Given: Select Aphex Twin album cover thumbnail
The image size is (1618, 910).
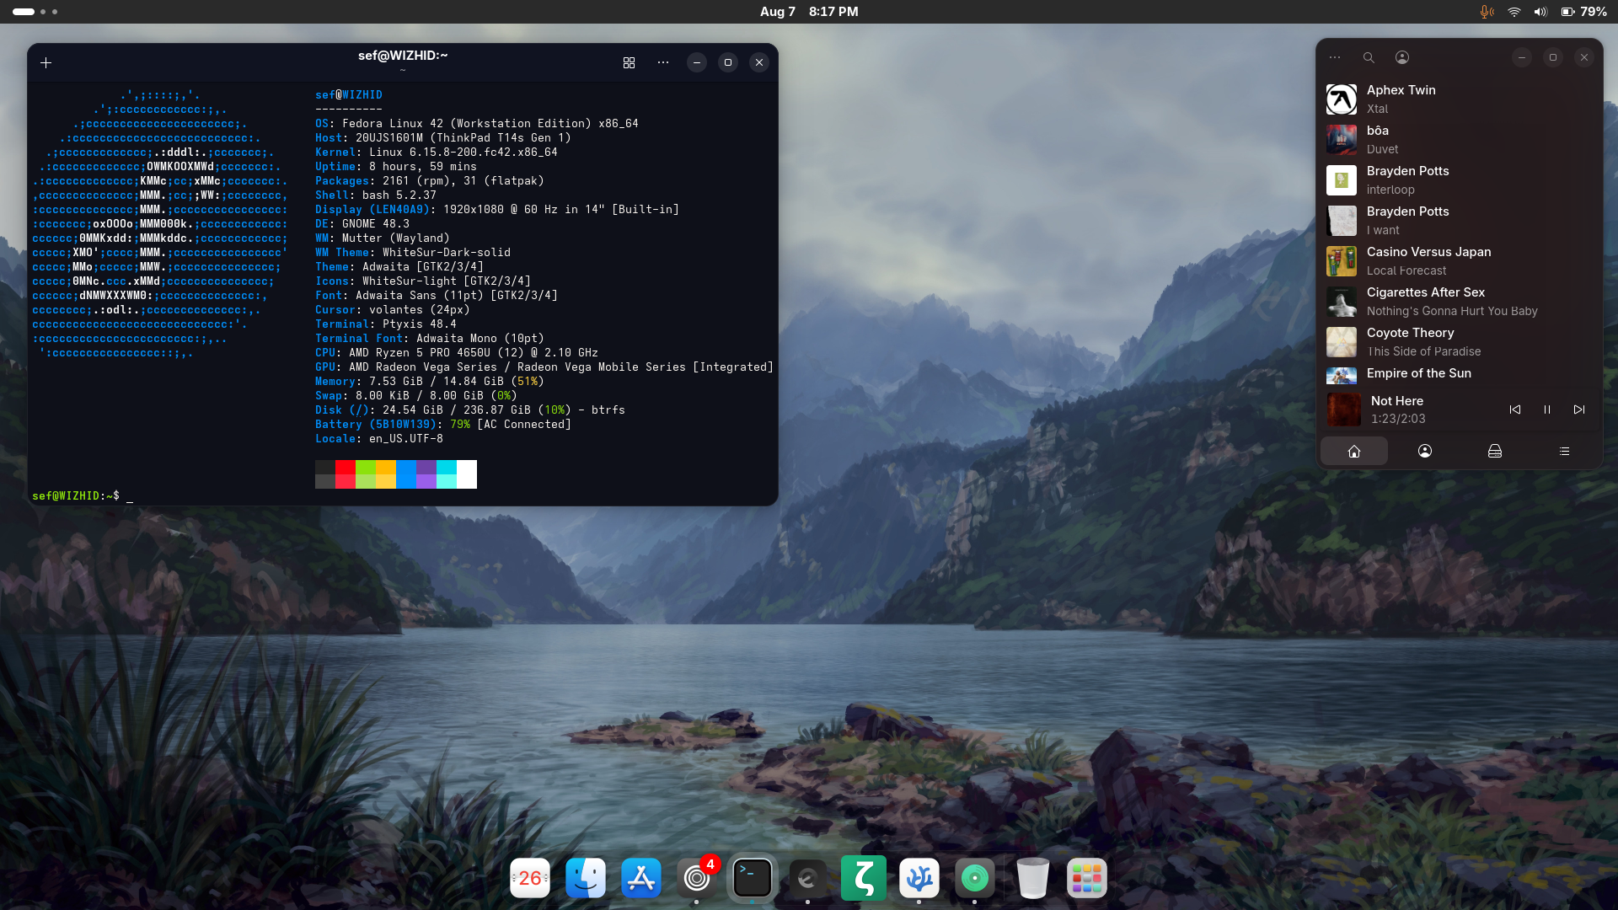Looking at the screenshot, I should tap(1342, 99).
